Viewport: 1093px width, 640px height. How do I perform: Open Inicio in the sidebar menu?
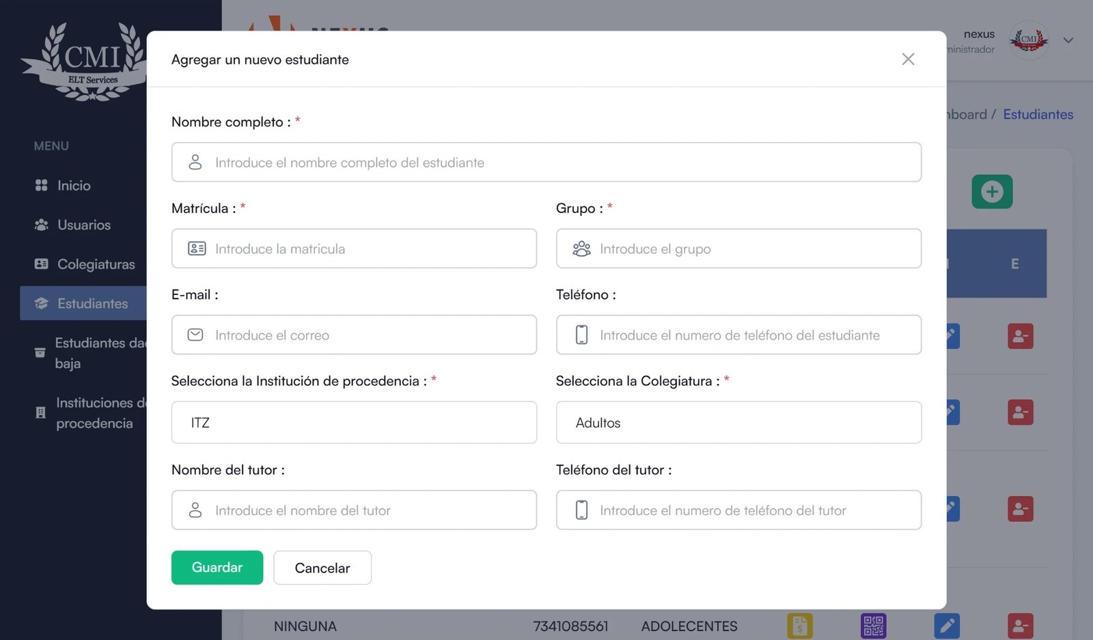coord(73,186)
